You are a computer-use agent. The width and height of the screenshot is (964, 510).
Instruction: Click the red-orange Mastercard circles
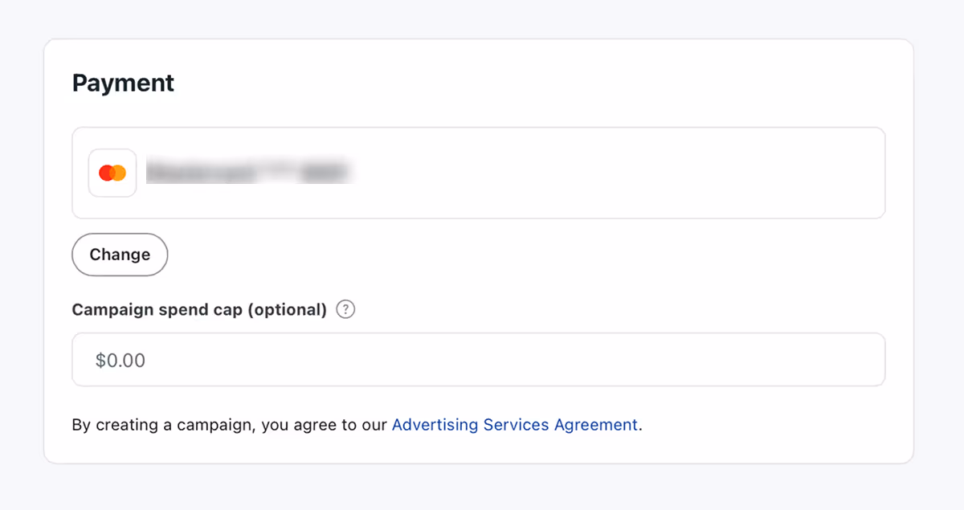tap(112, 172)
